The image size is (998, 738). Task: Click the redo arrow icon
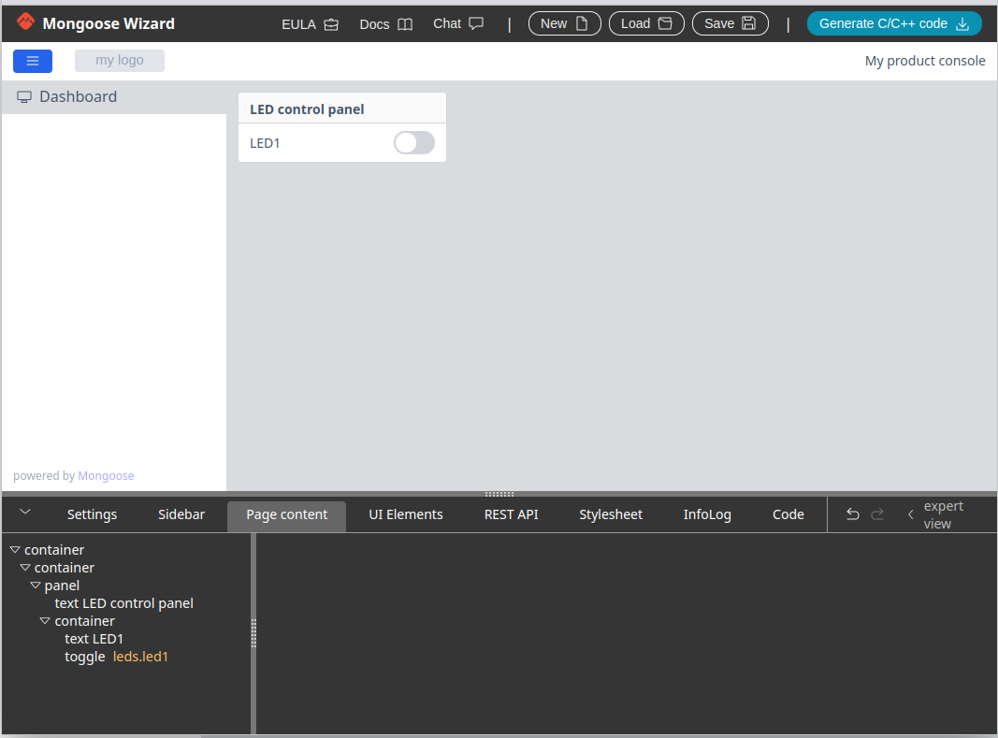click(877, 514)
